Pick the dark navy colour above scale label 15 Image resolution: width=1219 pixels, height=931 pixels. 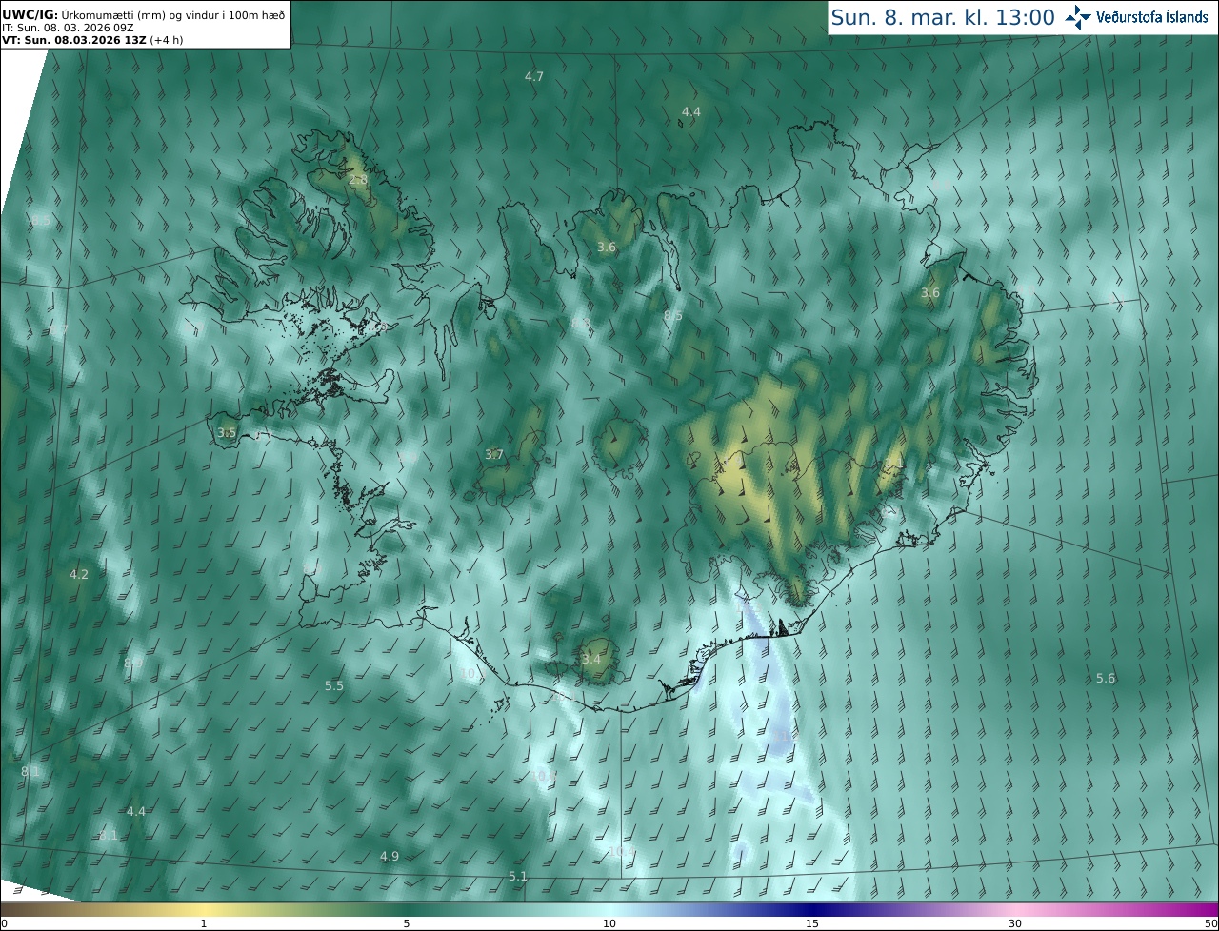pos(812,909)
